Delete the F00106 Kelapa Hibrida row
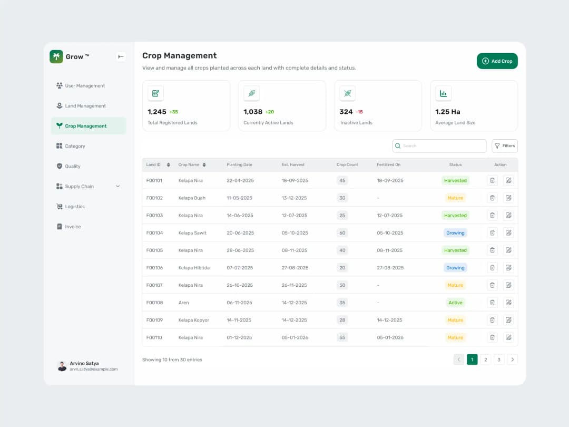This screenshot has height=427, width=569. (x=492, y=268)
